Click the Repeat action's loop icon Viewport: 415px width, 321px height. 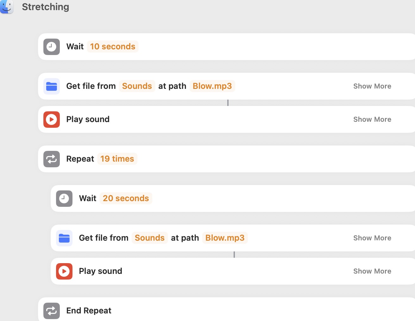[52, 159]
